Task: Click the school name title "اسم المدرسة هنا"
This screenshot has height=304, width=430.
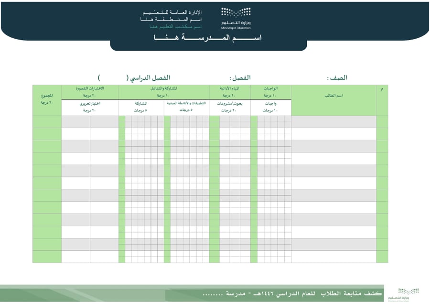Action: point(208,38)
